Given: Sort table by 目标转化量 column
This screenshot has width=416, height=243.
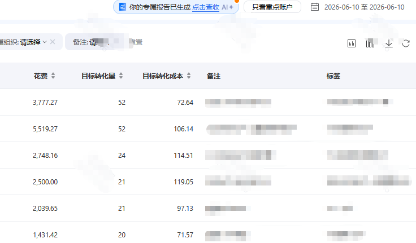Looking at the screenshot, I should 121,76.
